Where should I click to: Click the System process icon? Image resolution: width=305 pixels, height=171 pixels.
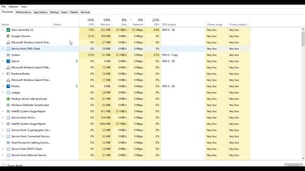click(x=8, y=55)
